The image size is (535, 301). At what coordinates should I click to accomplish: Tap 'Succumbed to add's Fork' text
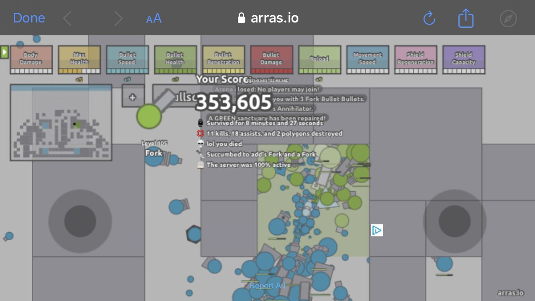tap(261, 154)
